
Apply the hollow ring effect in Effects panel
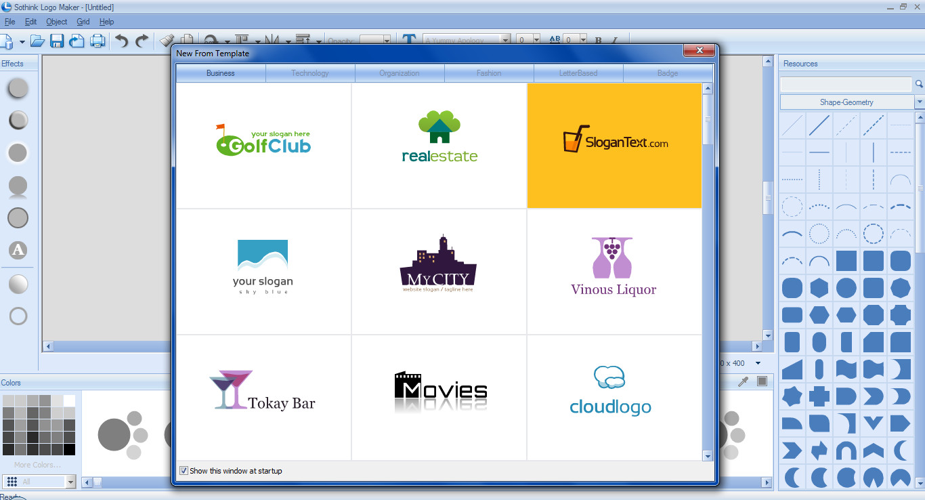tap(18, 316)
